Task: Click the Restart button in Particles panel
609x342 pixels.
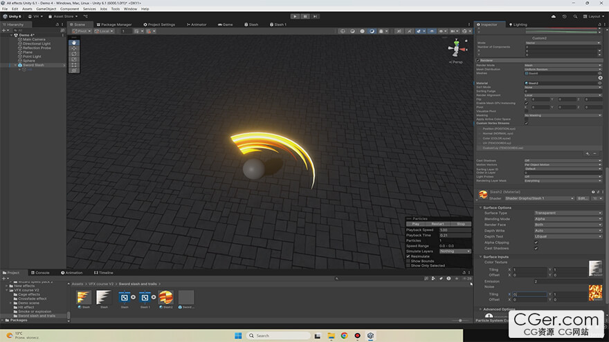Action: pos(437,224)
